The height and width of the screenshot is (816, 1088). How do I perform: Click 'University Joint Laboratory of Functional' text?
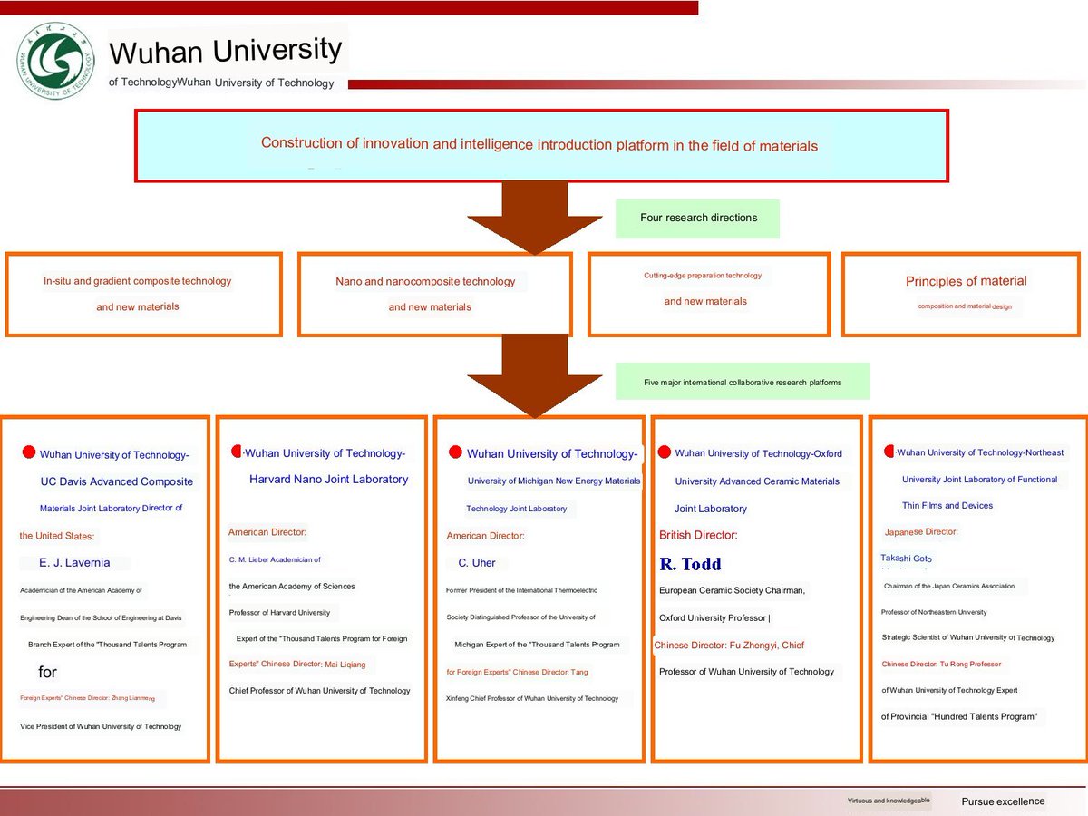tap(980, 480)
